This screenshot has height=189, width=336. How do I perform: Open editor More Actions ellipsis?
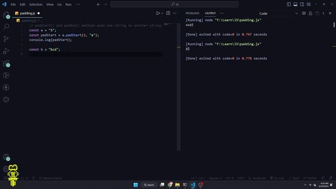(x=175, y=13)
